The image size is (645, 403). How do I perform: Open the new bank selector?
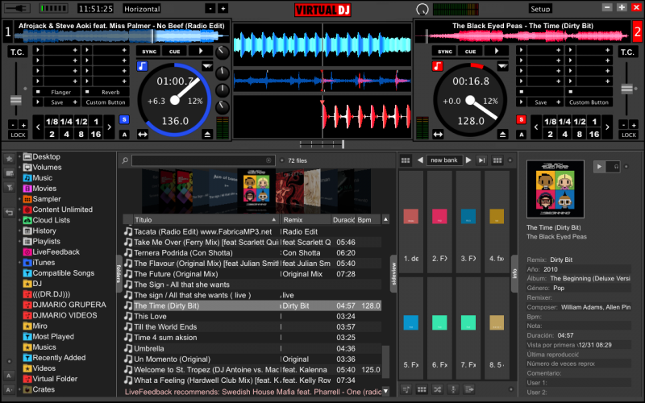444,160
